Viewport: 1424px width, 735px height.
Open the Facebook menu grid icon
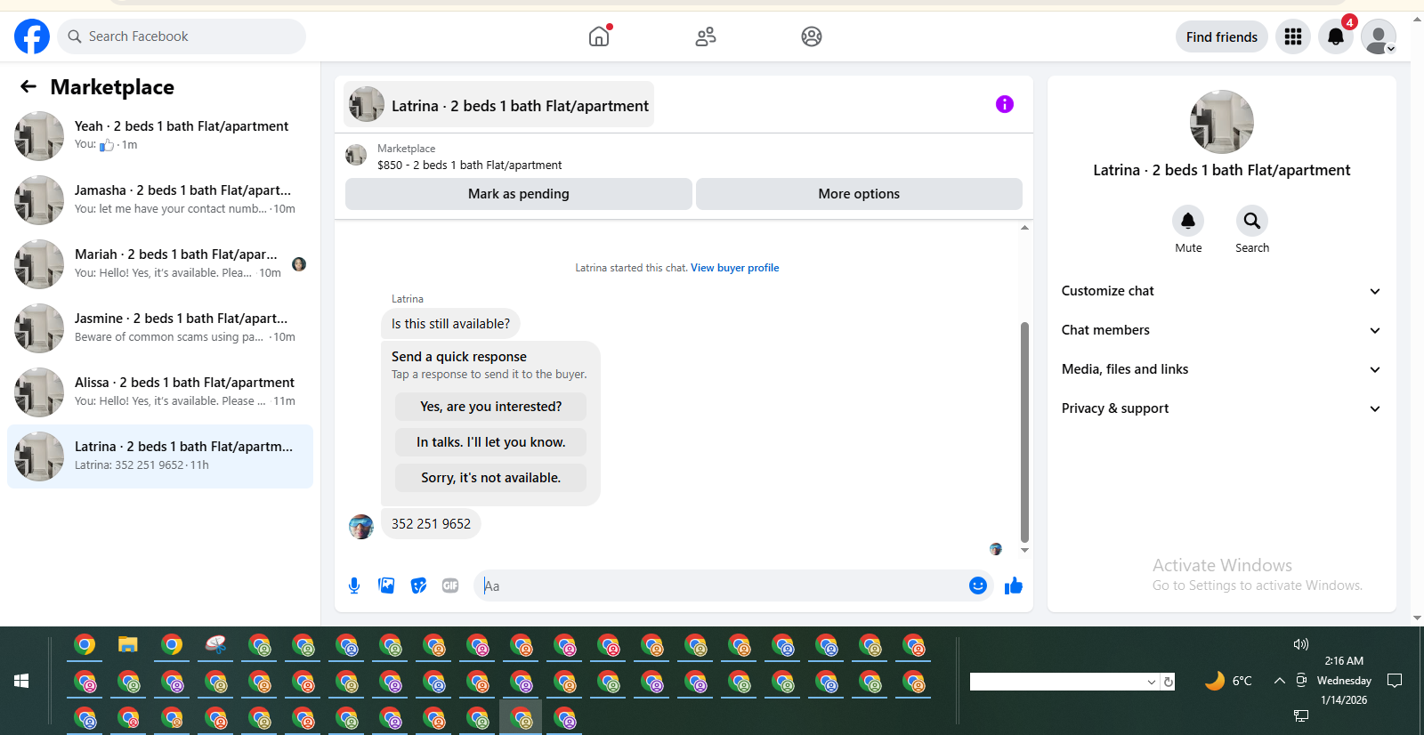click(x=1293, y=36)
